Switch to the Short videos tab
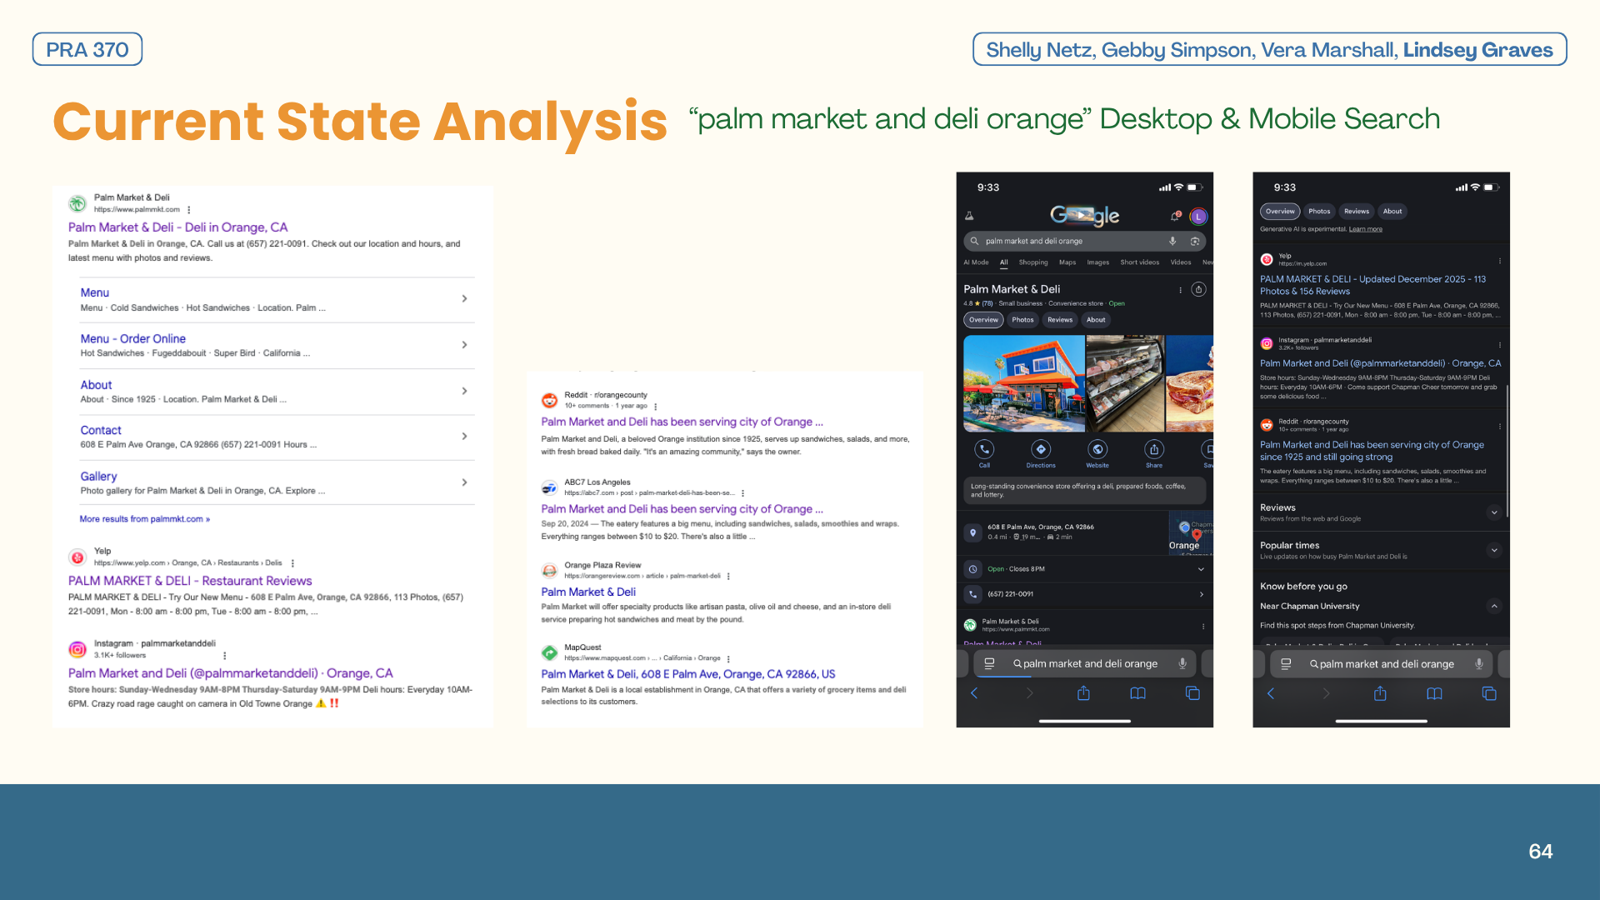 click(1140, 262)
